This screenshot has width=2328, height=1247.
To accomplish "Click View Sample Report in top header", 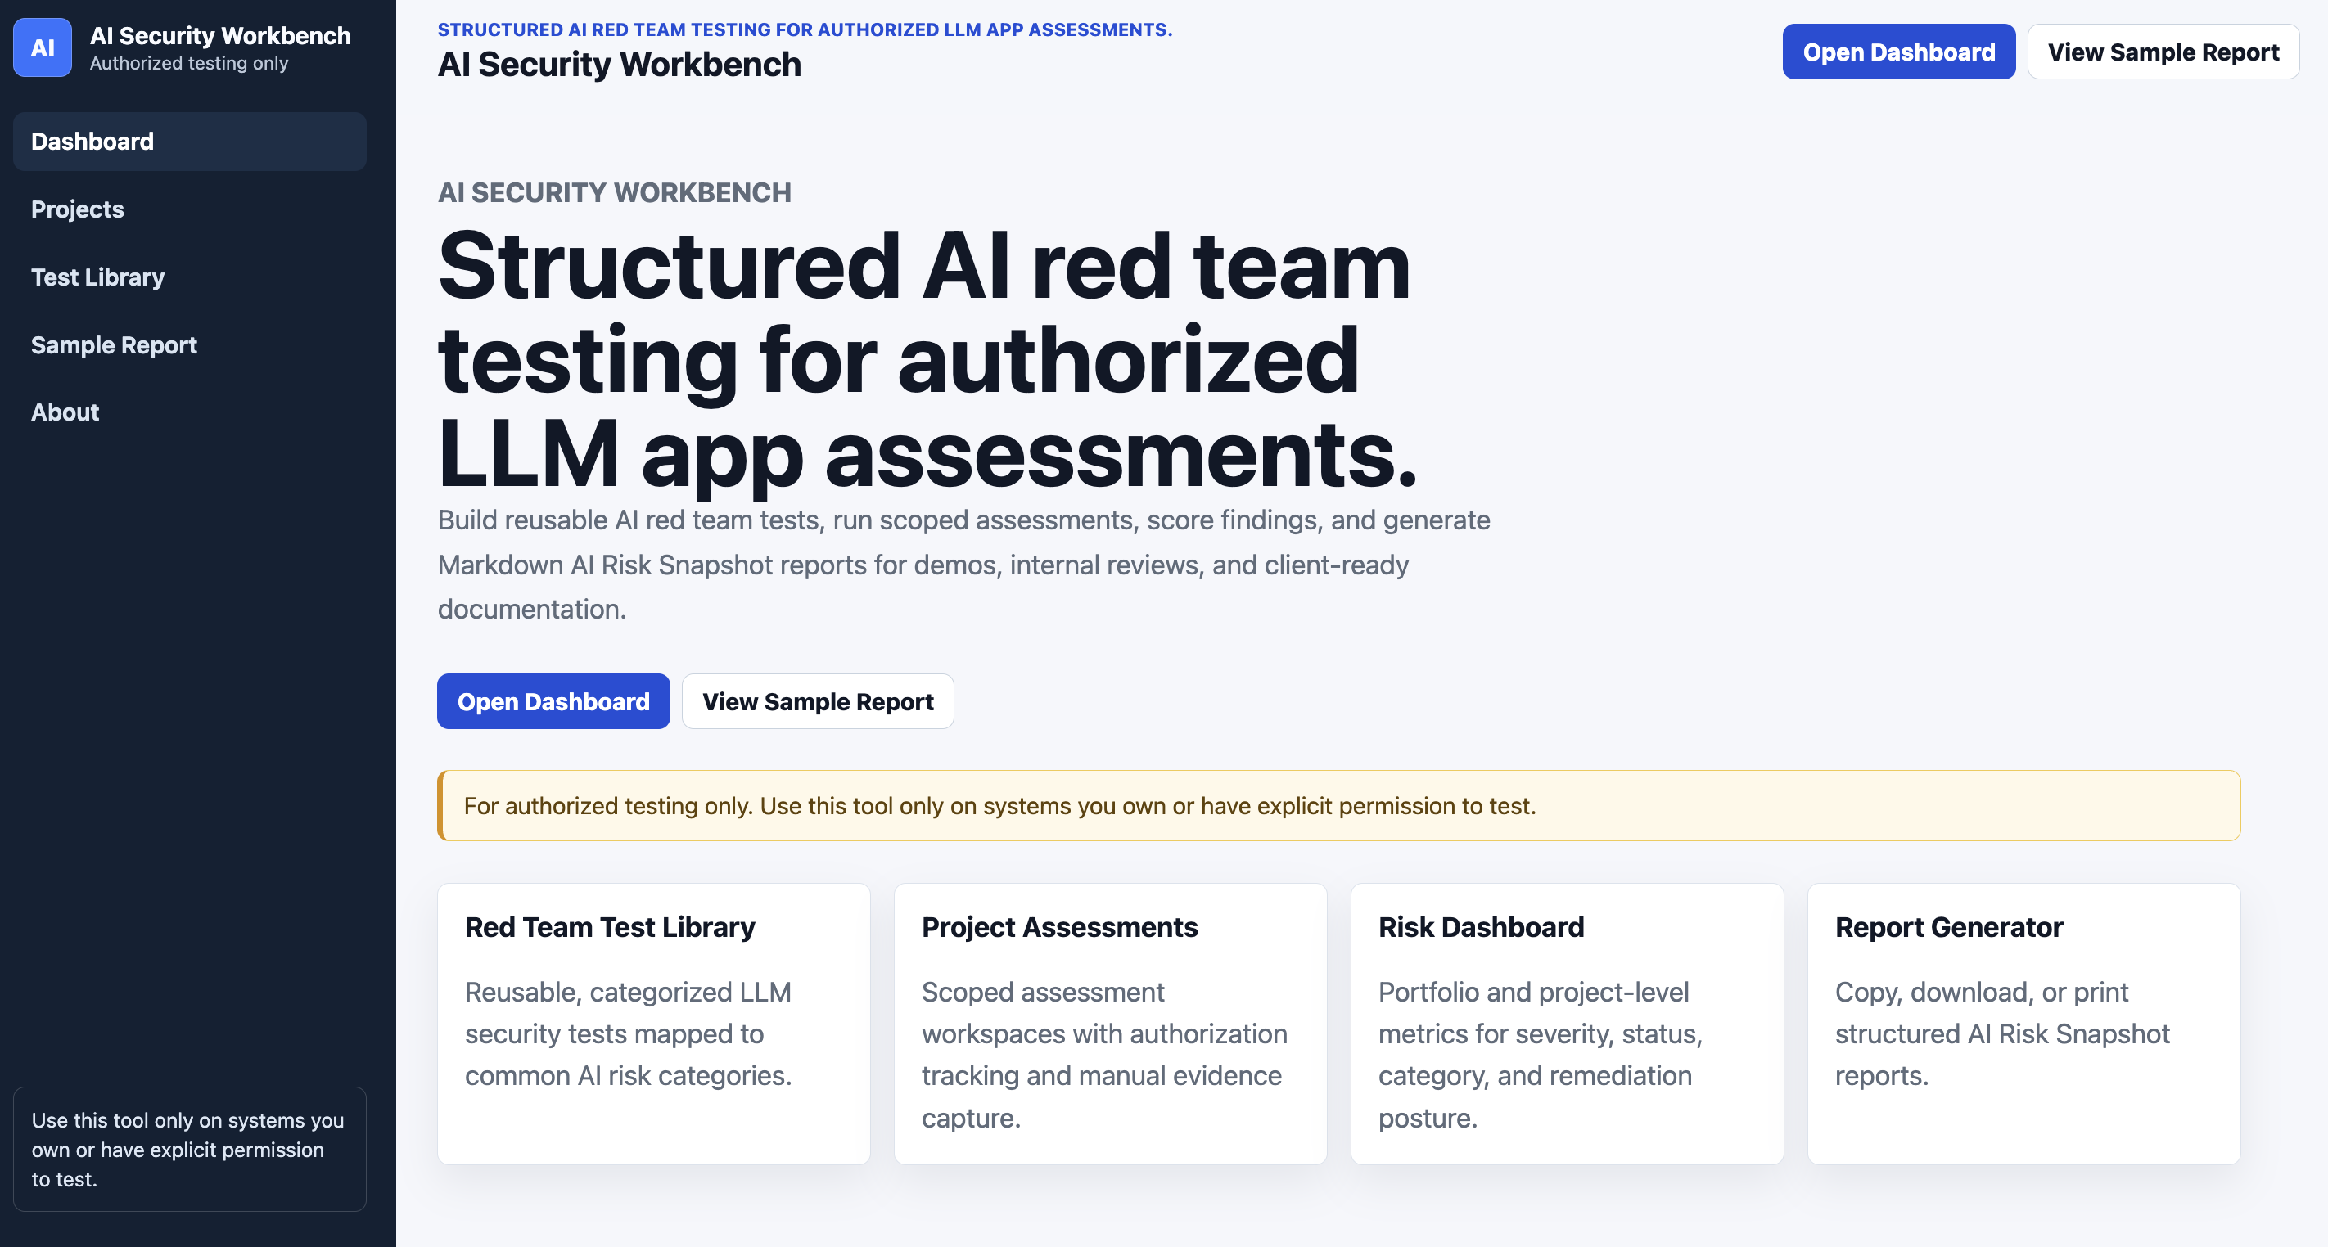I will (x=2163, y=52).
